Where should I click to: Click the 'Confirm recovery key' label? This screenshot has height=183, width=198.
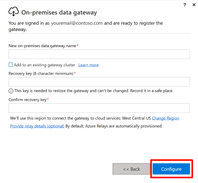point(28,100)
